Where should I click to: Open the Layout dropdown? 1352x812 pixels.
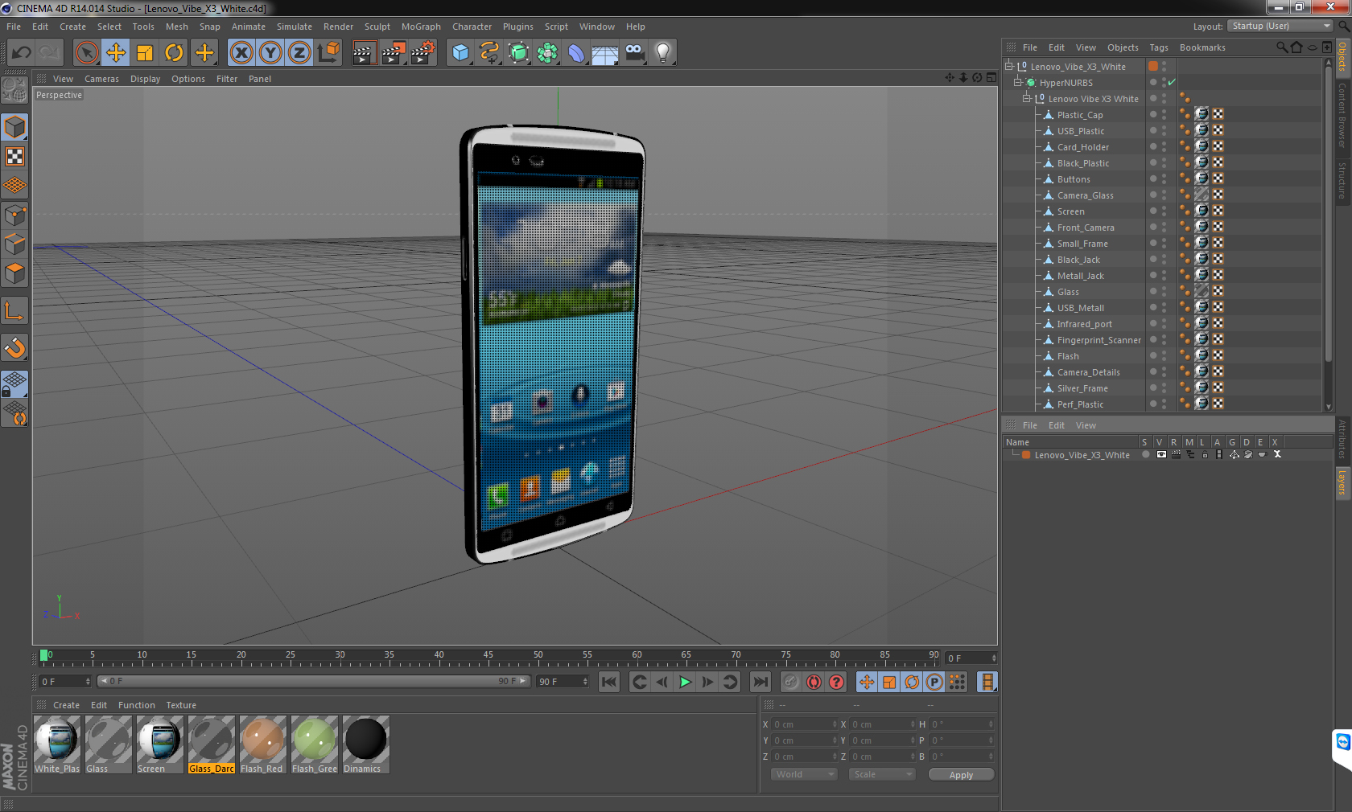click(1280, 26)
